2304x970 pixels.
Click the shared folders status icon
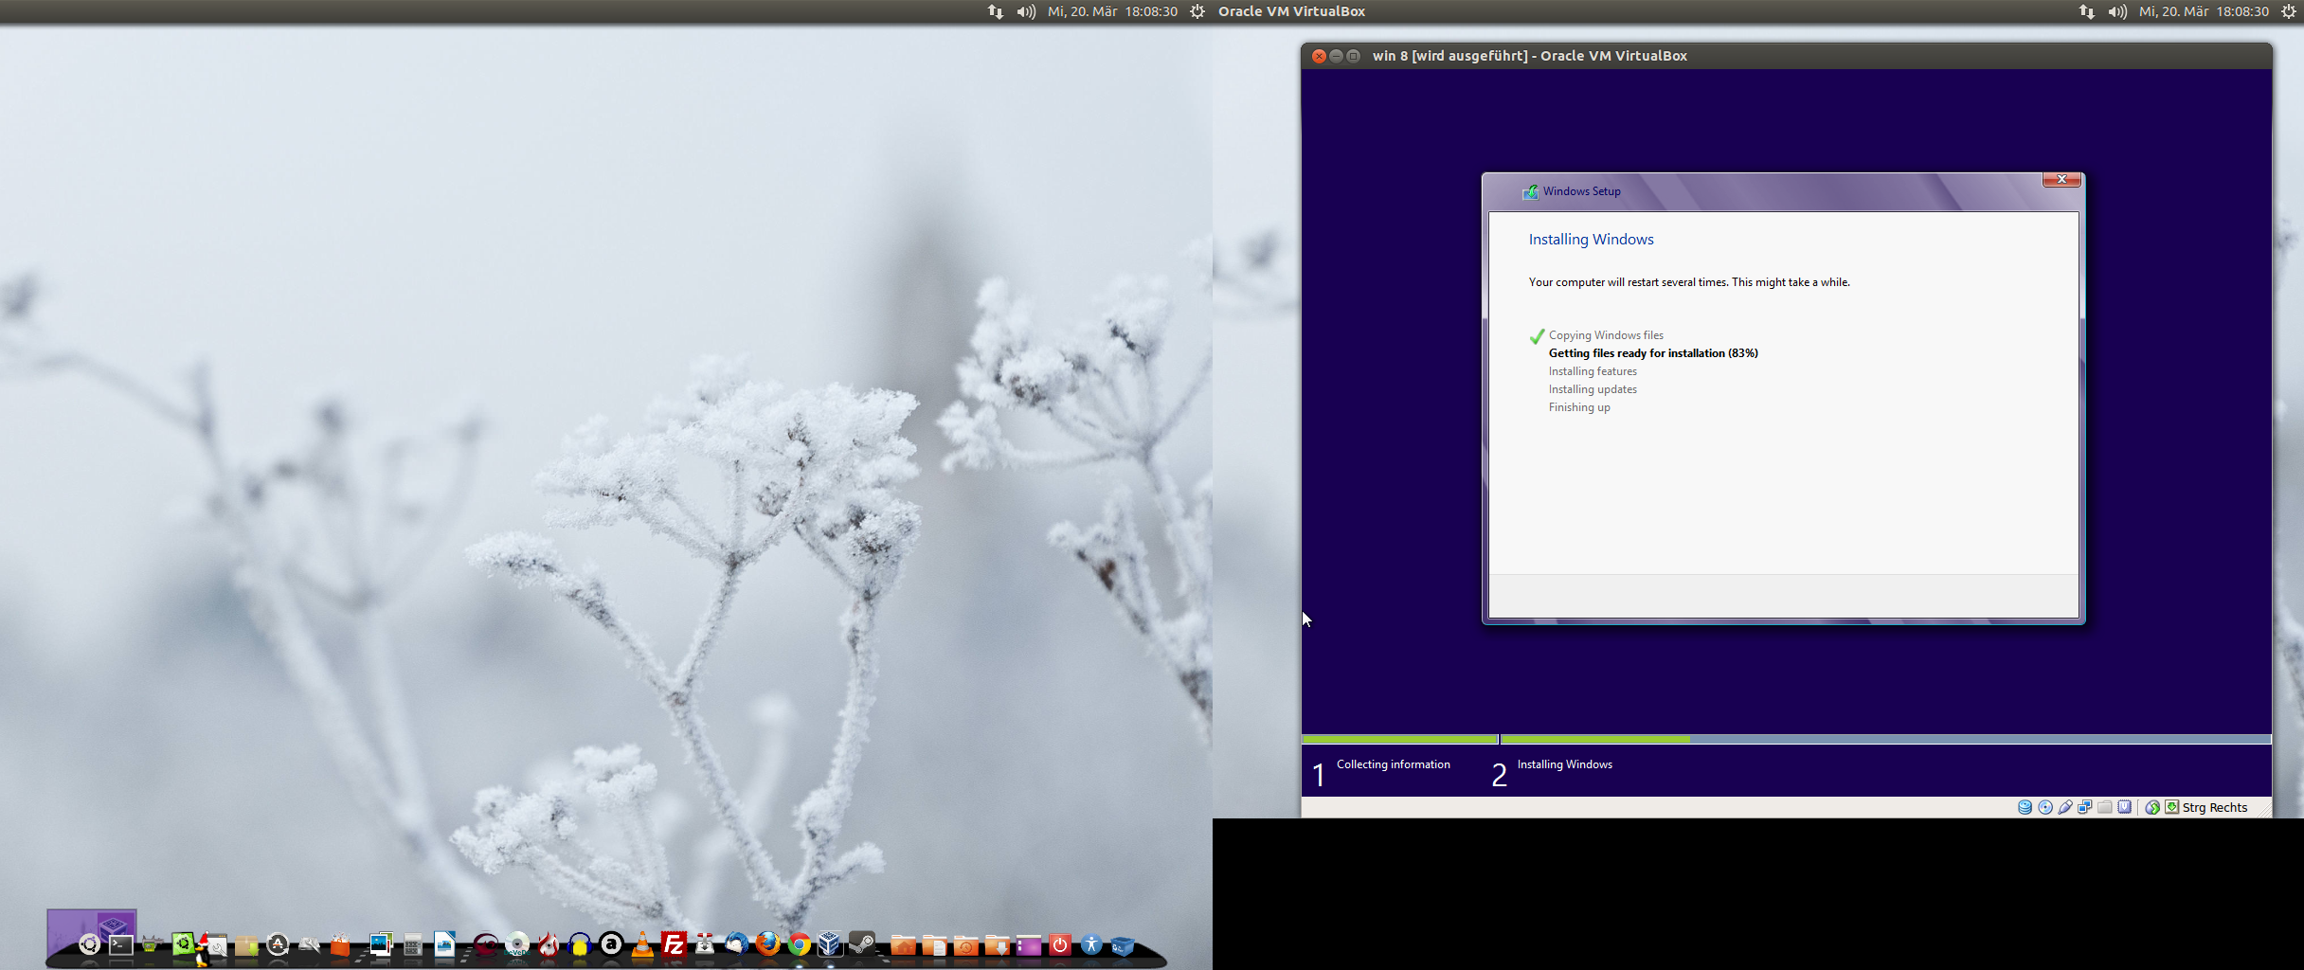[x=2105, y=807]
